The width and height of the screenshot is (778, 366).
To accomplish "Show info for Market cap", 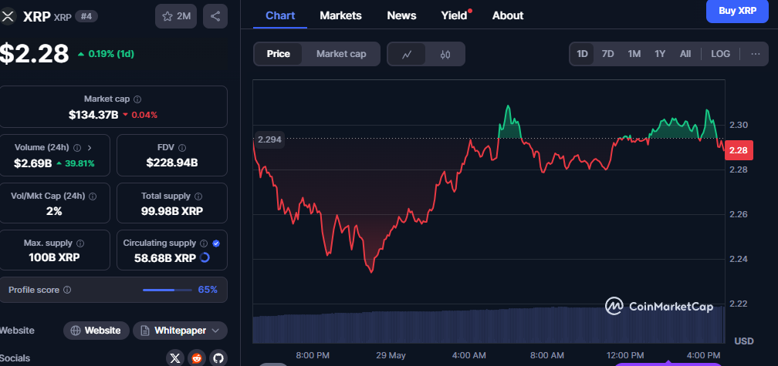I will 138,99.
